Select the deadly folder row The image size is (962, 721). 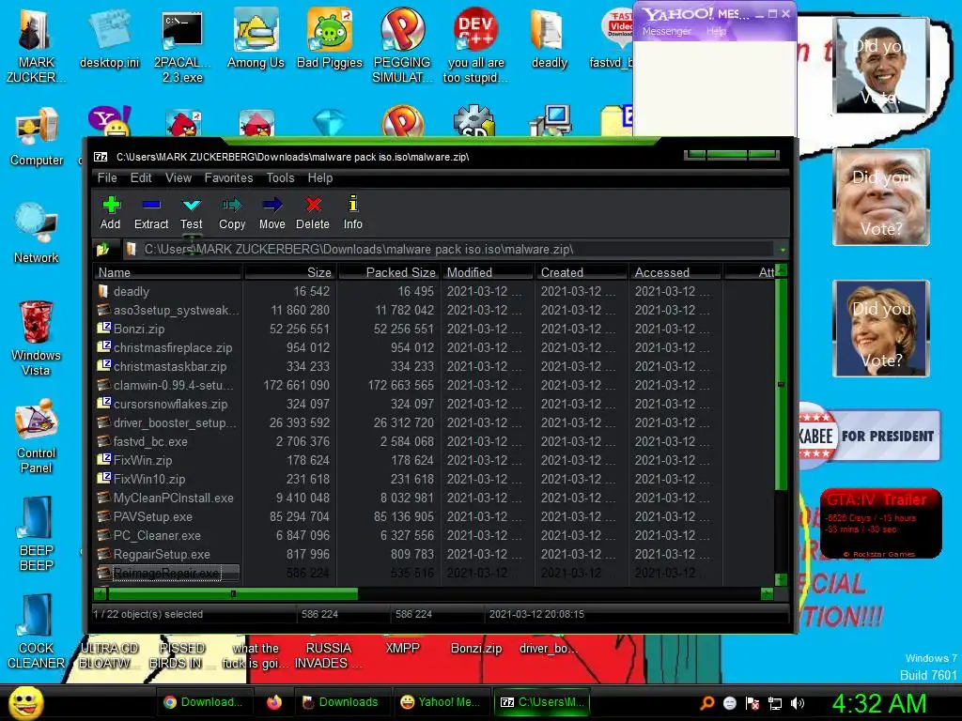point(434,291)
